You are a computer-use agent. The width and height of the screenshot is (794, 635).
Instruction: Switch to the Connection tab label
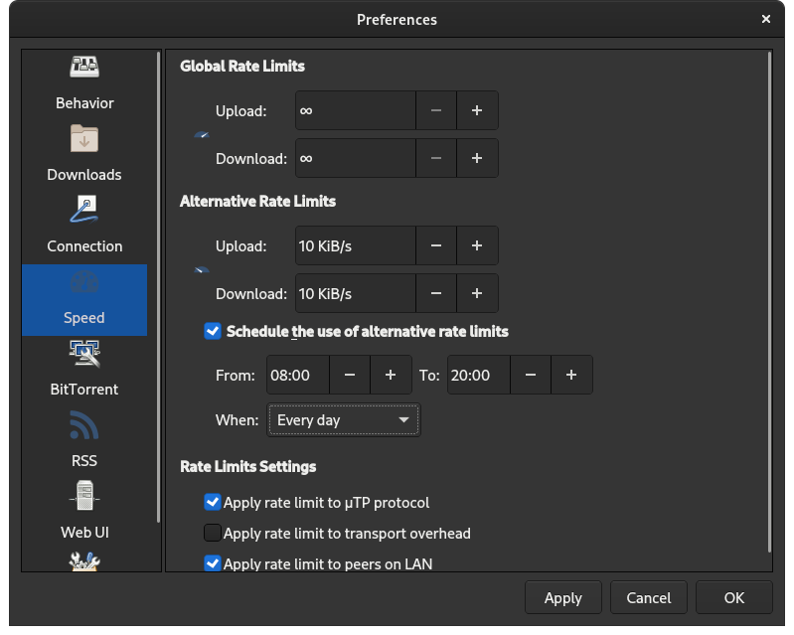[84, 246]
